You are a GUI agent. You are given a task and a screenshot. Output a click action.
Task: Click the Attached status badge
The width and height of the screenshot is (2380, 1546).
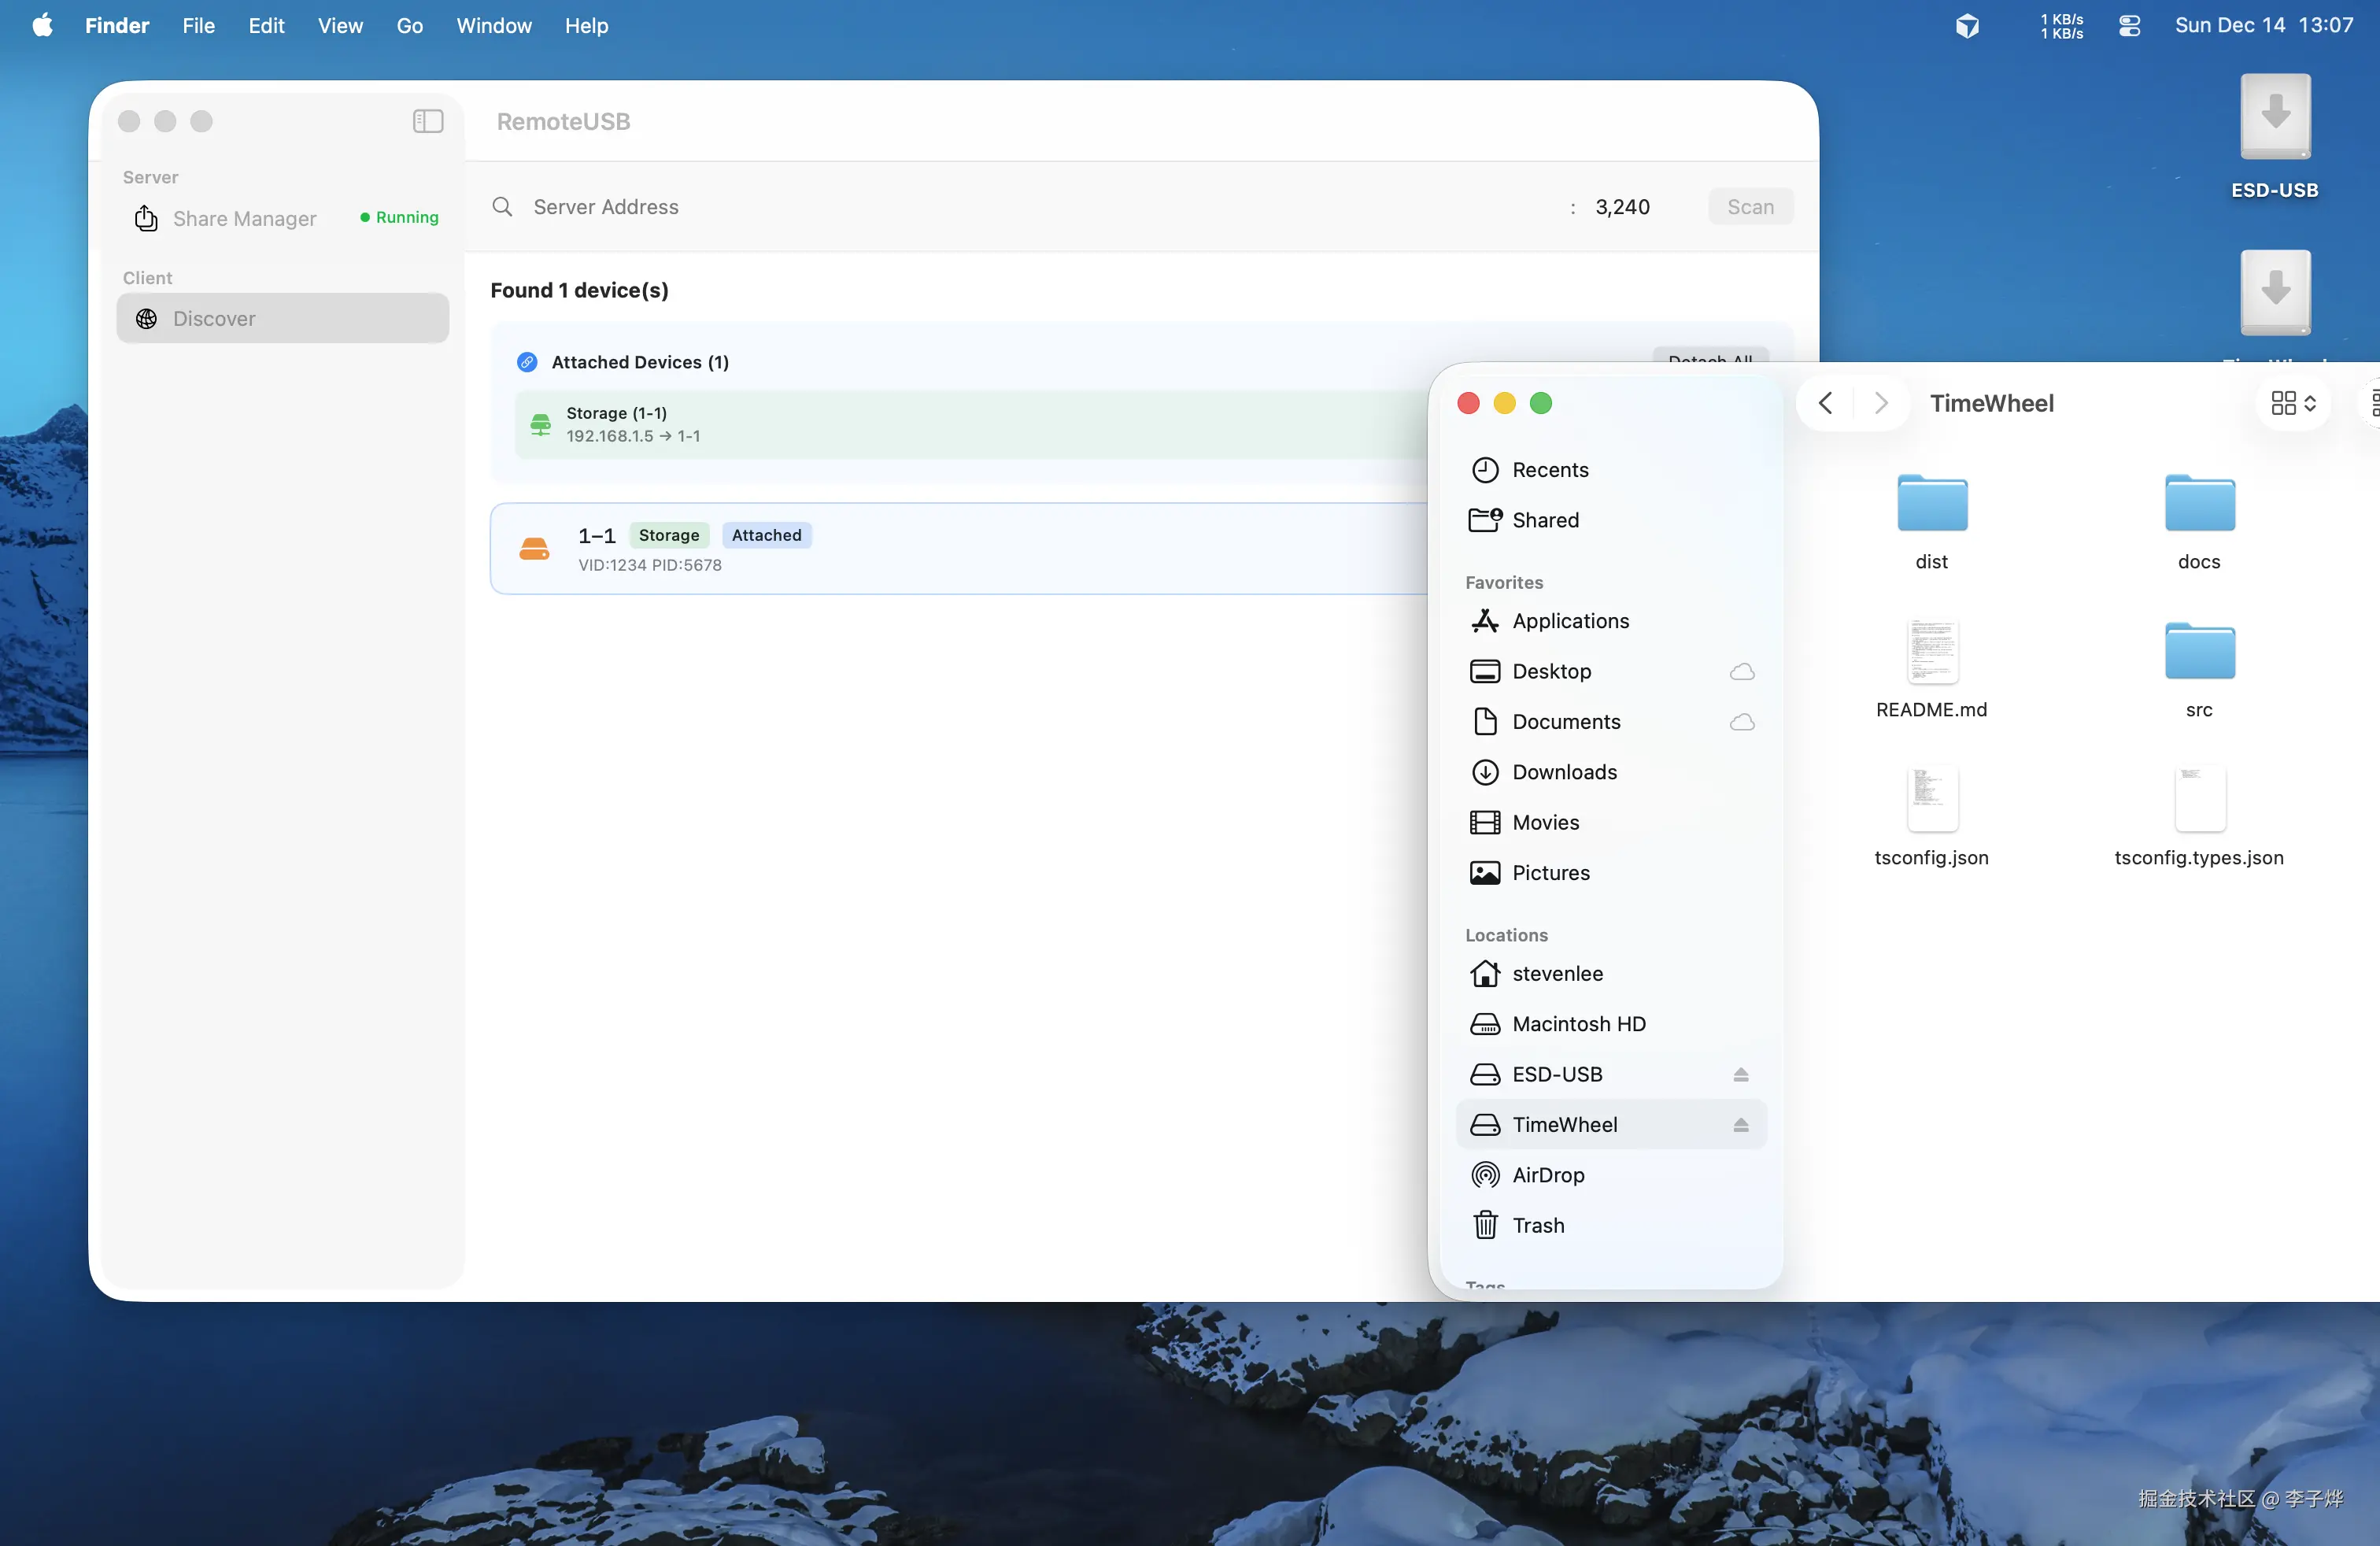766,535
